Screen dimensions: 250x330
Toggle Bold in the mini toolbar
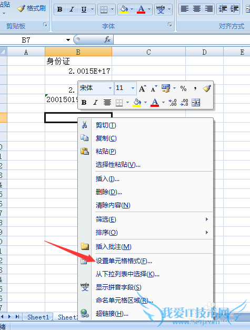(x=84, y=103)
